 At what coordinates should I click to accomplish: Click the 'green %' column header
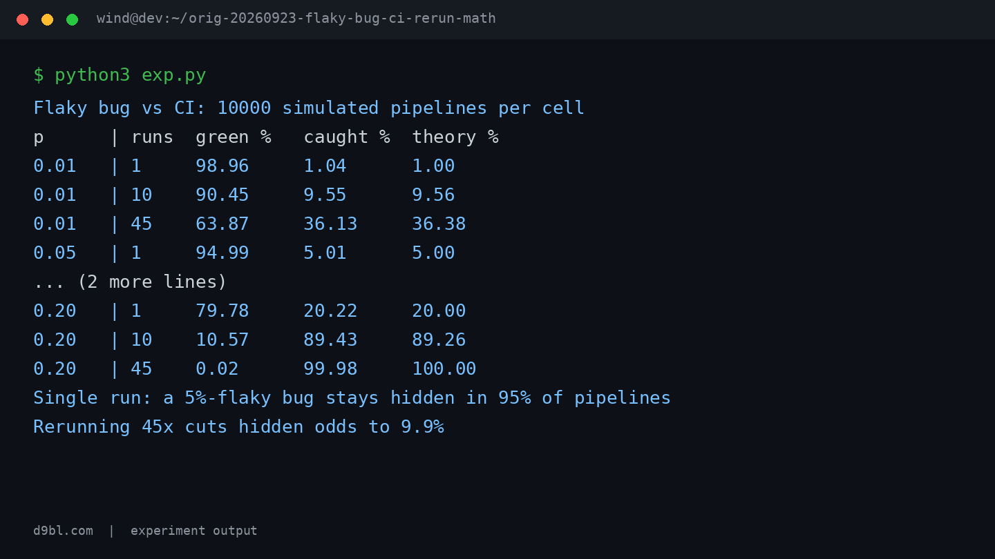coord(234,137)
